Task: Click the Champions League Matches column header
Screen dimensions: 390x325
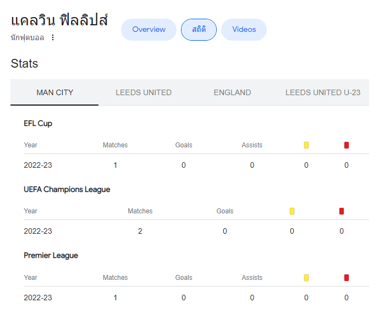Action: click(140, 211)
